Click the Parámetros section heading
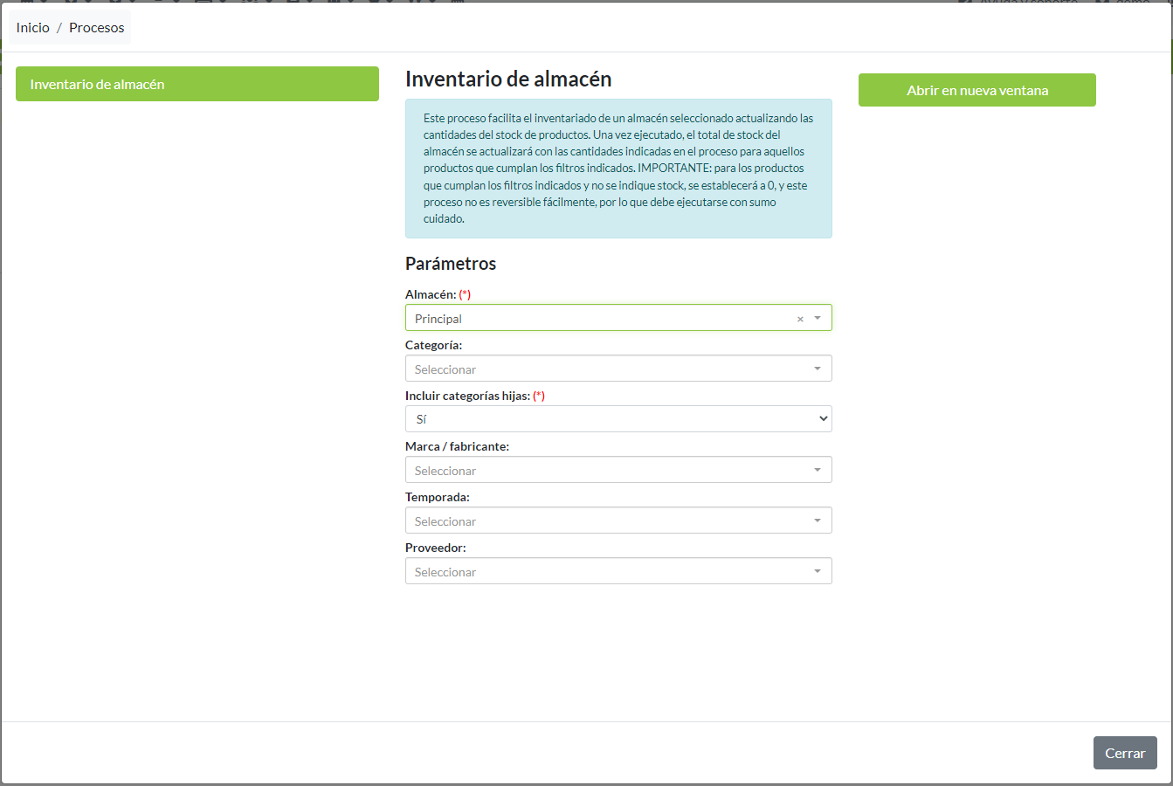The height and width of the screenshot is (786, 1173). (450, 263)
